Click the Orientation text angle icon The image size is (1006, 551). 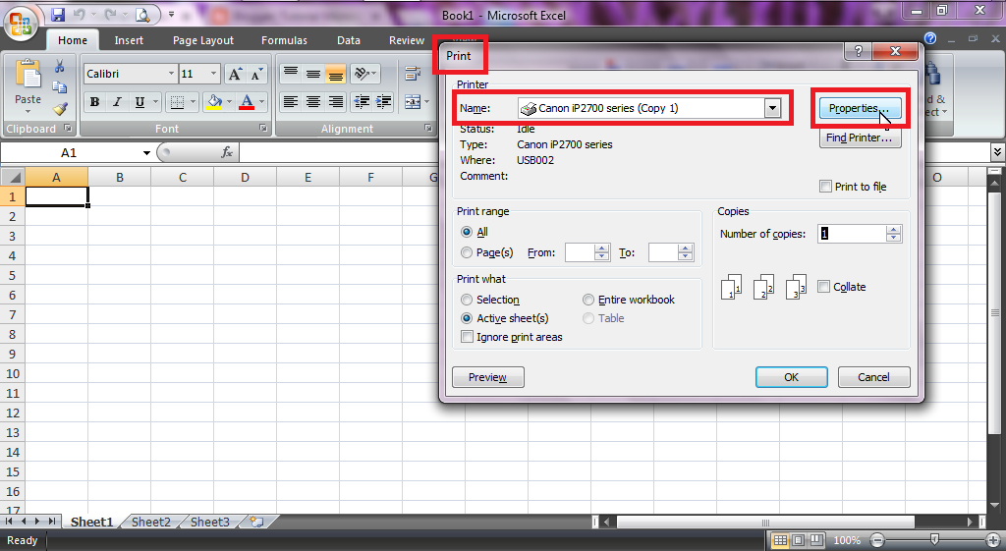point(362,73)
